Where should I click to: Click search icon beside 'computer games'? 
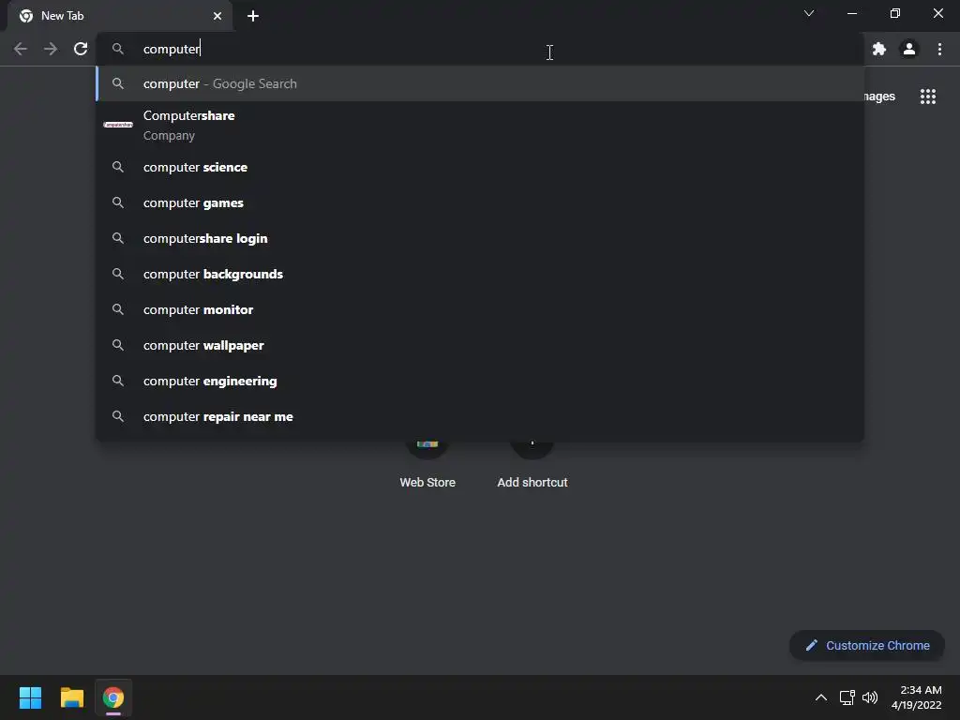click(118, 202)
